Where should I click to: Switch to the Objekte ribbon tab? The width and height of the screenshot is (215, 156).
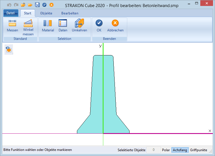point(46,13)
